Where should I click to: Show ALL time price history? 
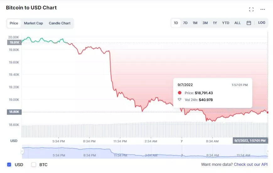click(238, 23)
